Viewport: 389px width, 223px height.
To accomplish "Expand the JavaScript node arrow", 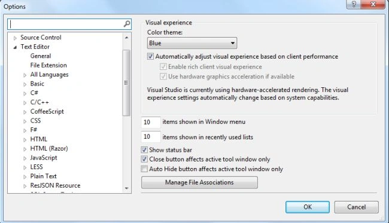I will [x=25, y=158].
